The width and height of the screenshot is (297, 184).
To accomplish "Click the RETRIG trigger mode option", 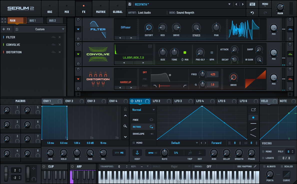I will (143, 127).
